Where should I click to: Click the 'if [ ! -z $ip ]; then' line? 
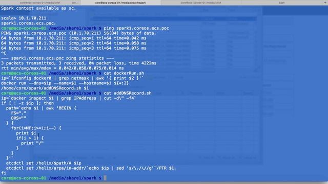click(27, 103)
